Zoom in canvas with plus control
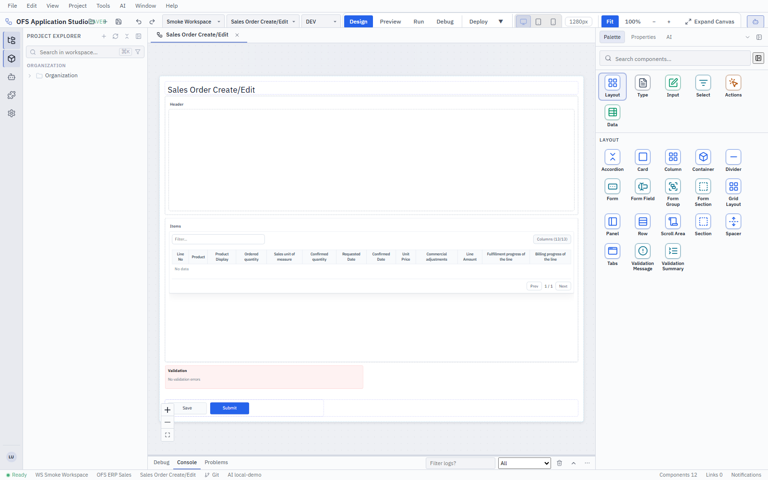 pos(168,410)
